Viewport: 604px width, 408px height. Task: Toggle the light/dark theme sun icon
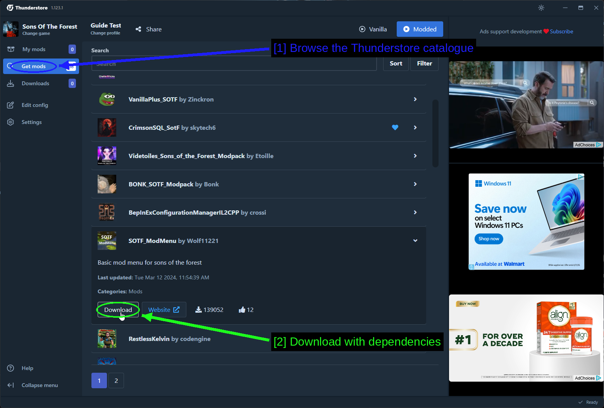pos(541,8)
